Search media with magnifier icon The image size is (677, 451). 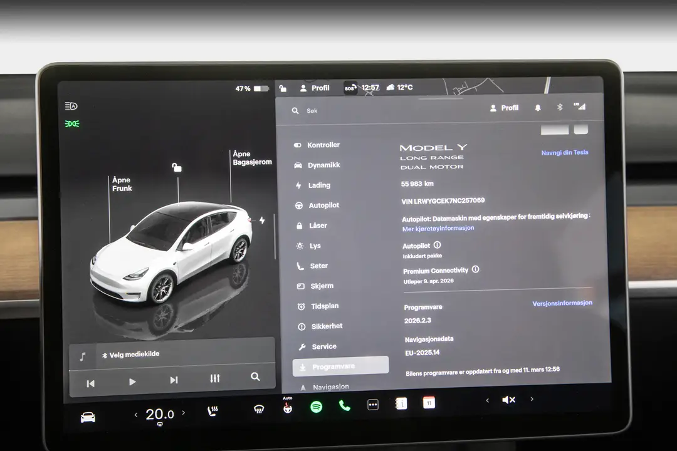tap(255, 376)
